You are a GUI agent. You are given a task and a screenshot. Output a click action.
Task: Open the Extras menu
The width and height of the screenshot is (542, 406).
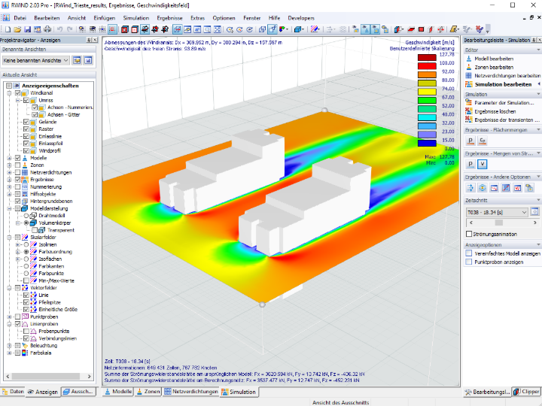tap(197, 18)
